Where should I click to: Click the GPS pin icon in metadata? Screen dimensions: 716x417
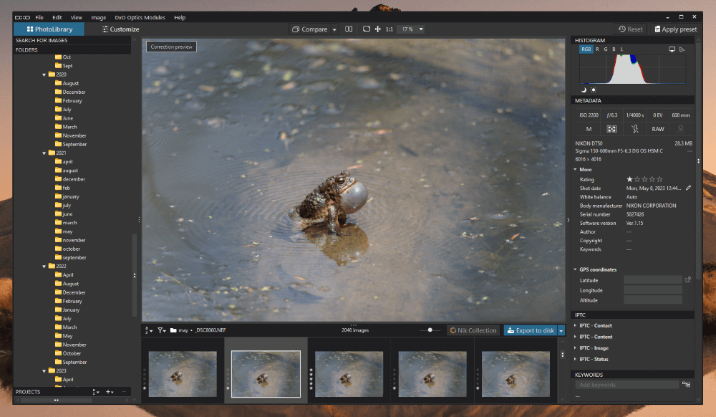pos(680,129)
